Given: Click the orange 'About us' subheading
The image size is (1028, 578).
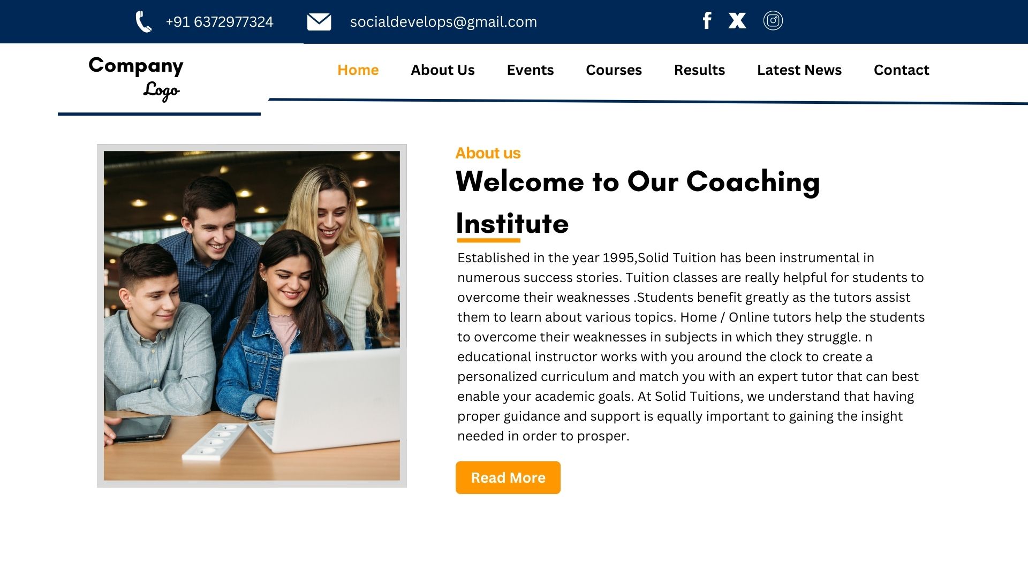Looking at the screenshot, I should point(488,153).
